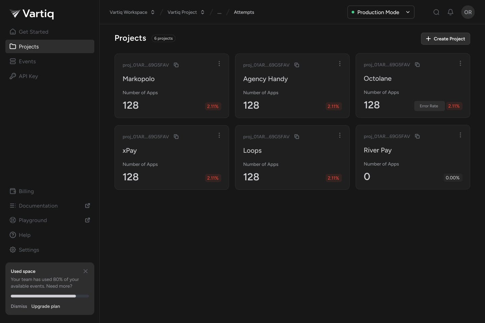485x323 pixels.
Task: Open the notifications bell
Action: tap(450, 12)
